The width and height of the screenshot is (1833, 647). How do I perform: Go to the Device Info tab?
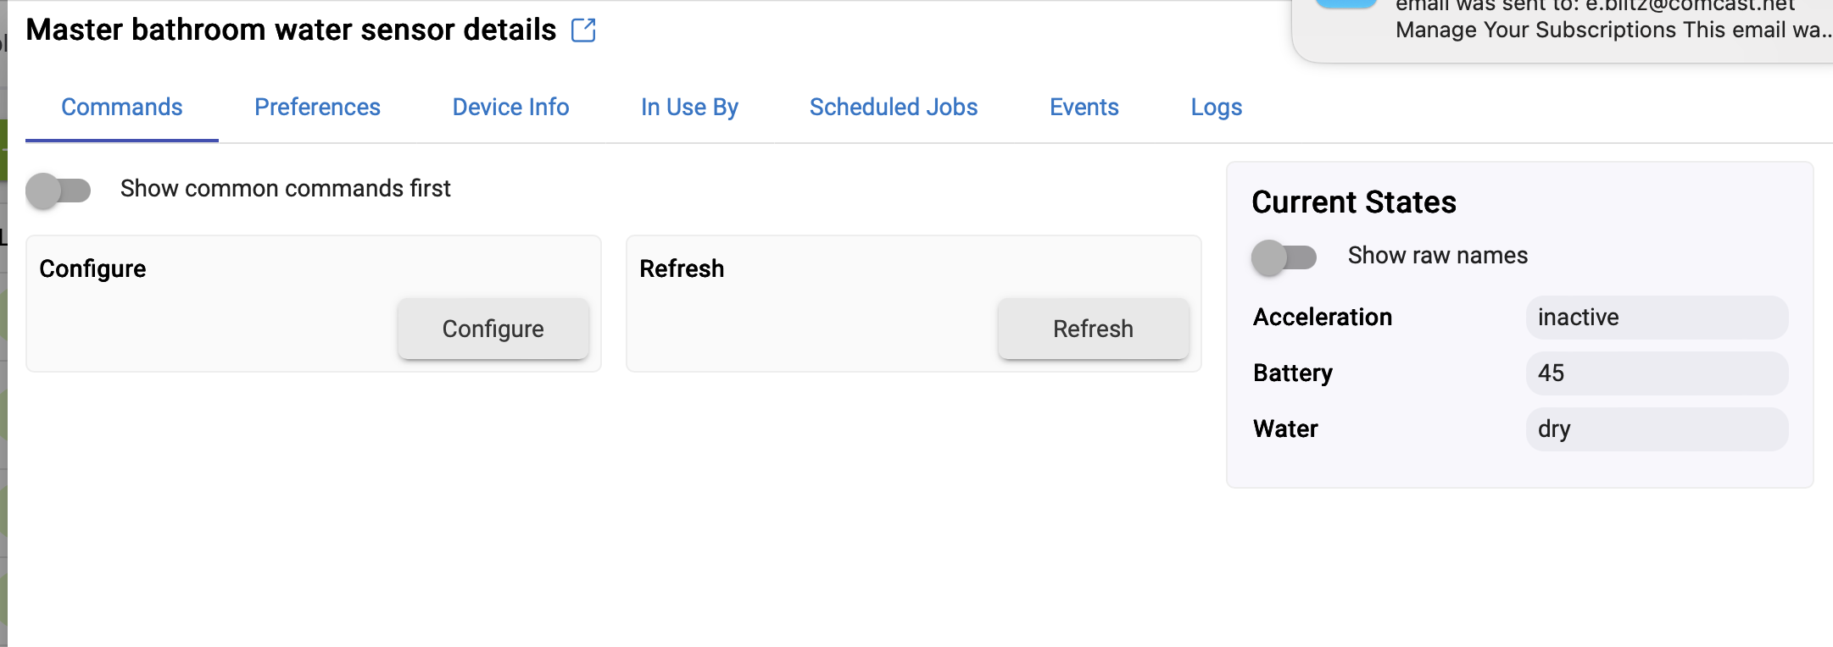point(510,107)
